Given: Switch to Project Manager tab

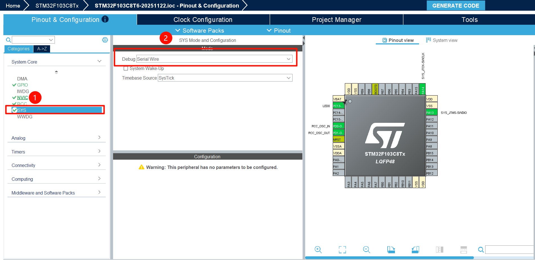Looking at the screenshot, I should (x=336, y=19).
